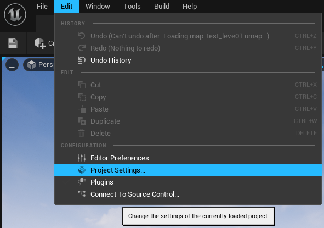Viewport: 324px width, 228px height.
Task: Click the Unreal Engine logo icon
Action: (15, 14)
